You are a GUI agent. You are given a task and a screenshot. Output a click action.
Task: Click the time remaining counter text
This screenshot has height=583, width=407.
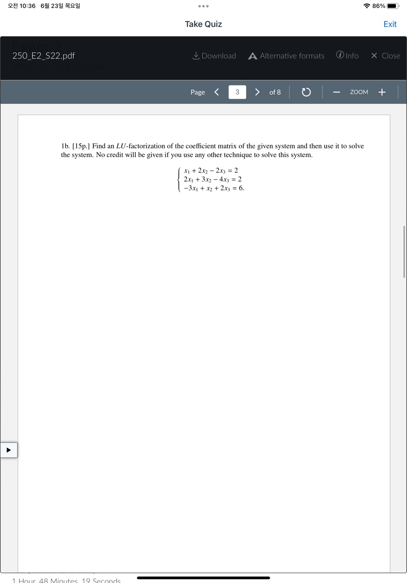[x=66, y=580]
